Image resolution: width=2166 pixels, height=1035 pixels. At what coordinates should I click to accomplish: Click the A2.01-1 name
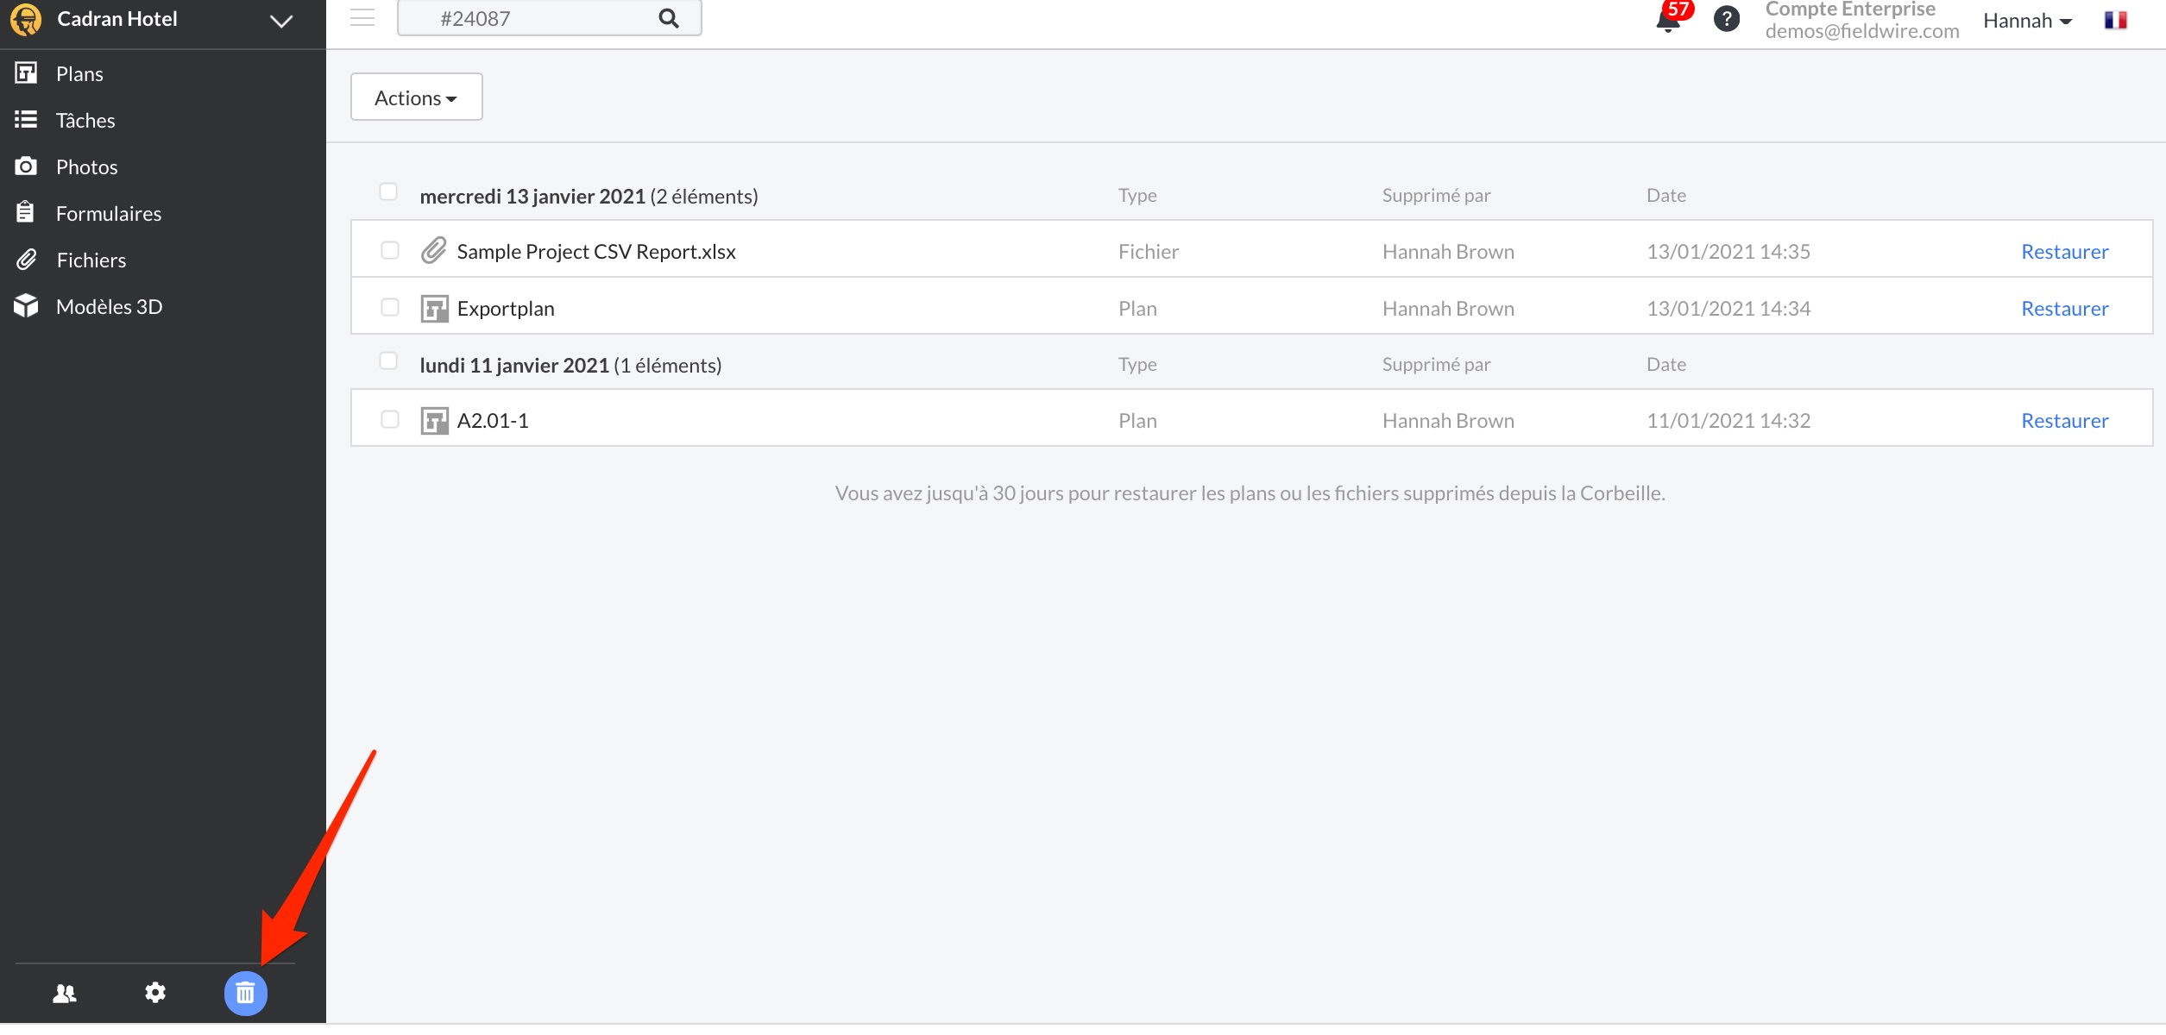(493, 421)
